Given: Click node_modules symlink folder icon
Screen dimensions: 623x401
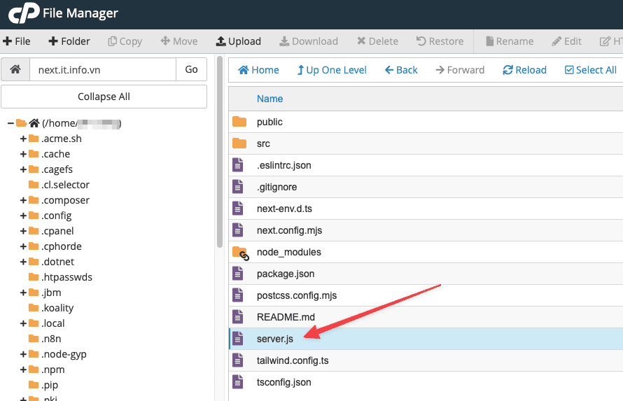Looking at the screenshot, I should (241, 253).
